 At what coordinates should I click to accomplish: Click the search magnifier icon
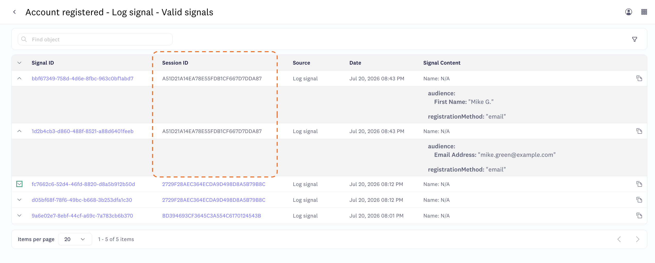pos(24,39)
